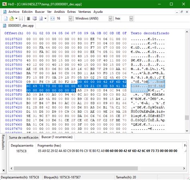Click the column width arrows icon
This screenshot has height=180, width=190.
click(53, 18)
